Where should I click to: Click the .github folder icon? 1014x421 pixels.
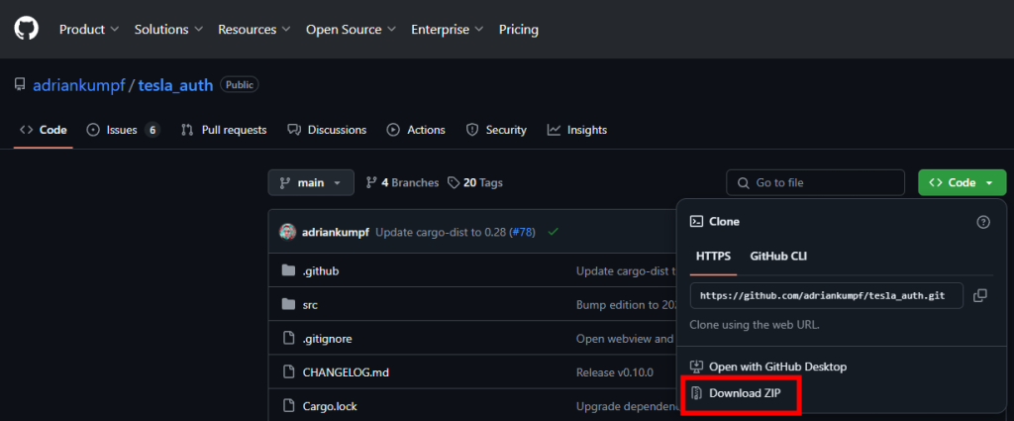pyautogui.click(x=288, y=270)
